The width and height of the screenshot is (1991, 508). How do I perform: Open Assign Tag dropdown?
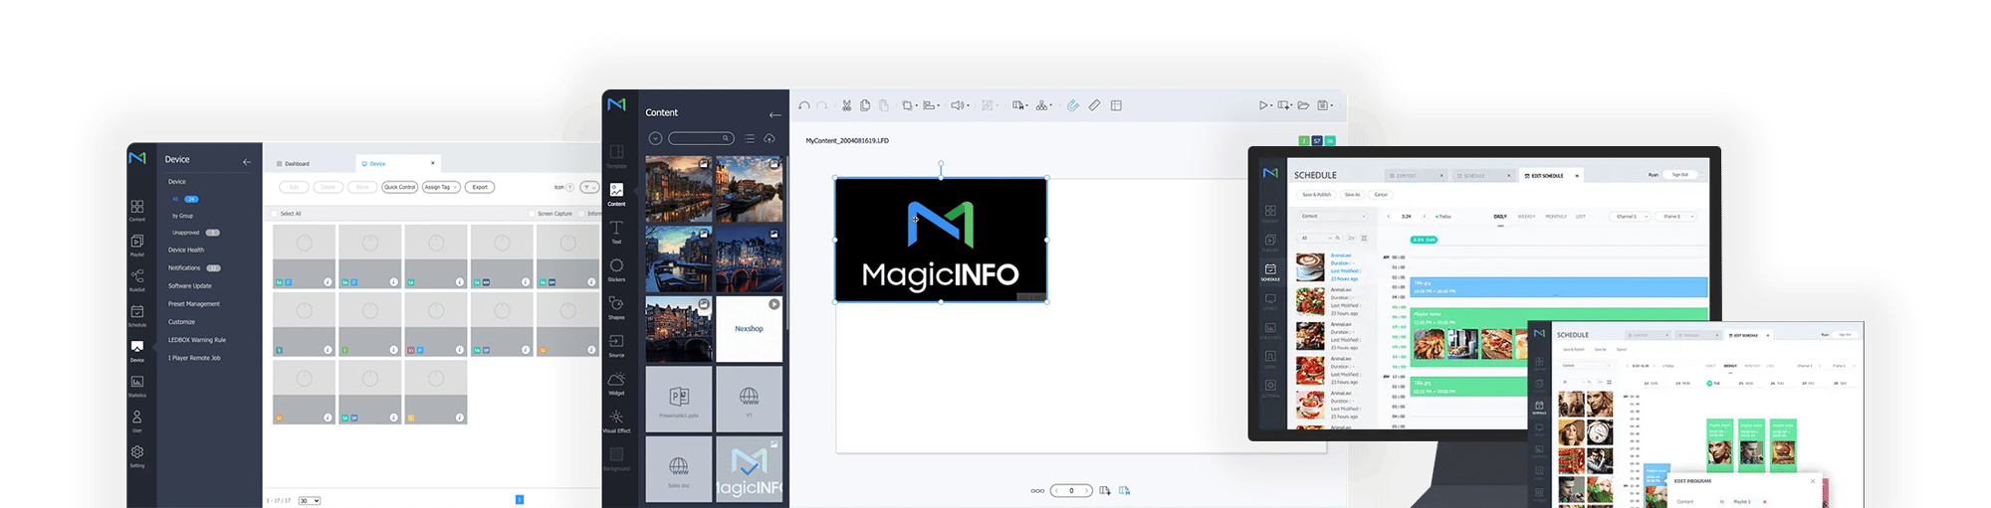point(441,187)
